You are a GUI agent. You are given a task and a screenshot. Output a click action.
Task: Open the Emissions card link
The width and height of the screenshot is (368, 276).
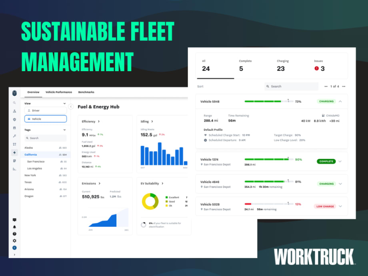point(91,183)
